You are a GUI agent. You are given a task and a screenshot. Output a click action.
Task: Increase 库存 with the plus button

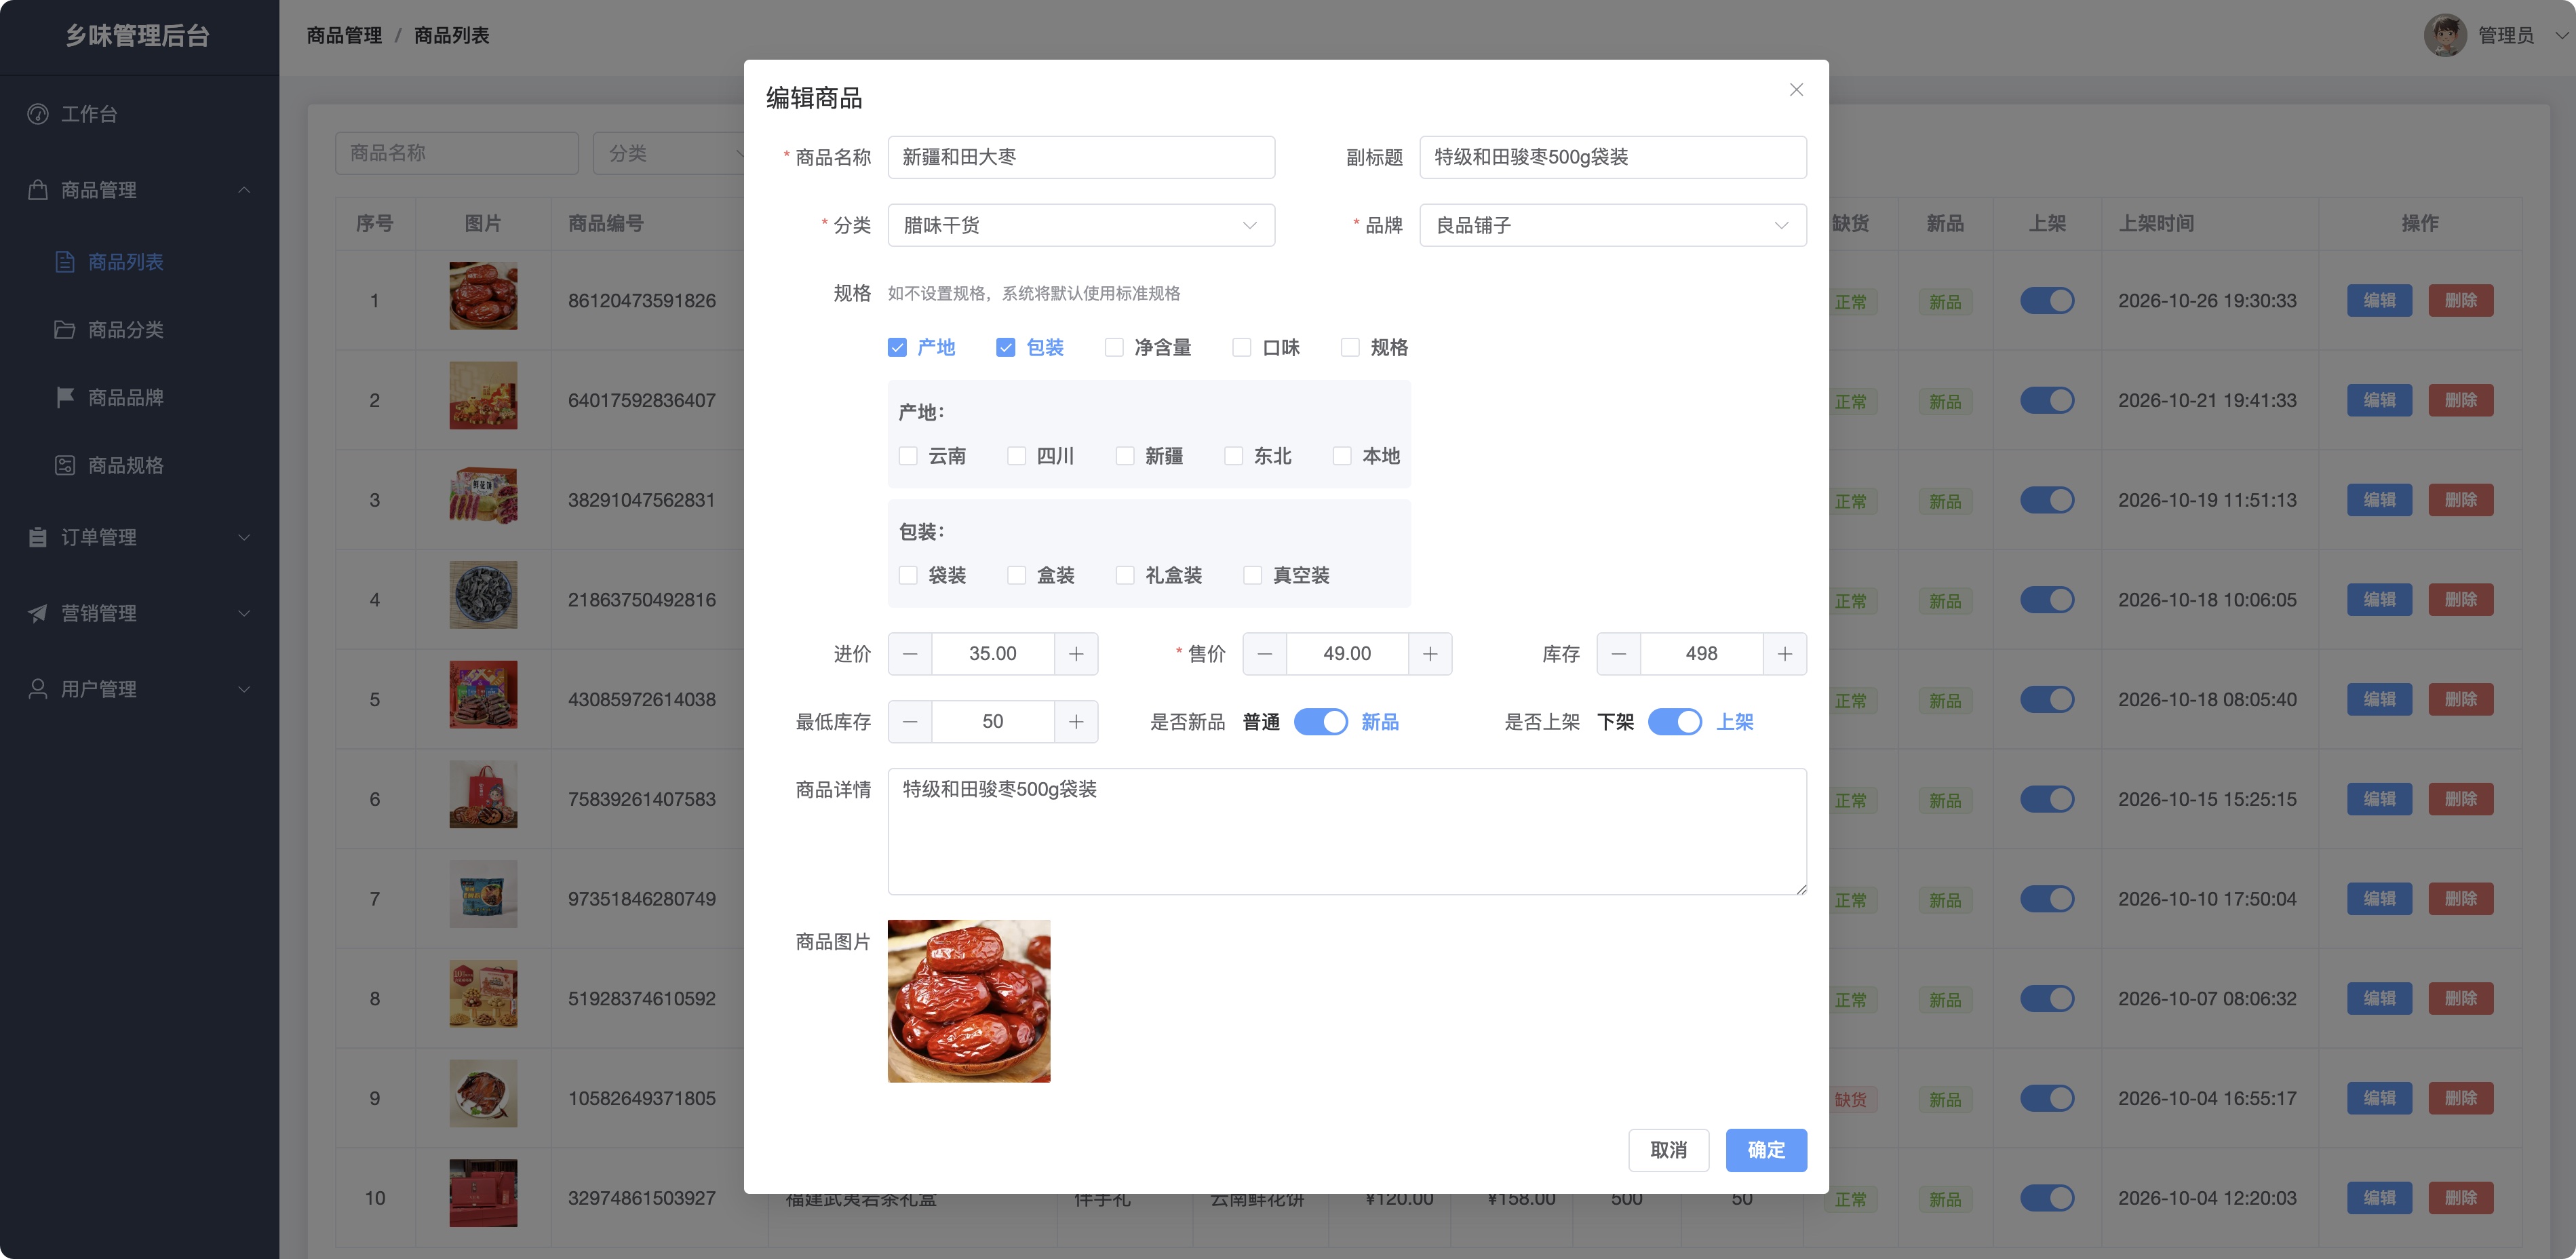tap(1785, 654)
